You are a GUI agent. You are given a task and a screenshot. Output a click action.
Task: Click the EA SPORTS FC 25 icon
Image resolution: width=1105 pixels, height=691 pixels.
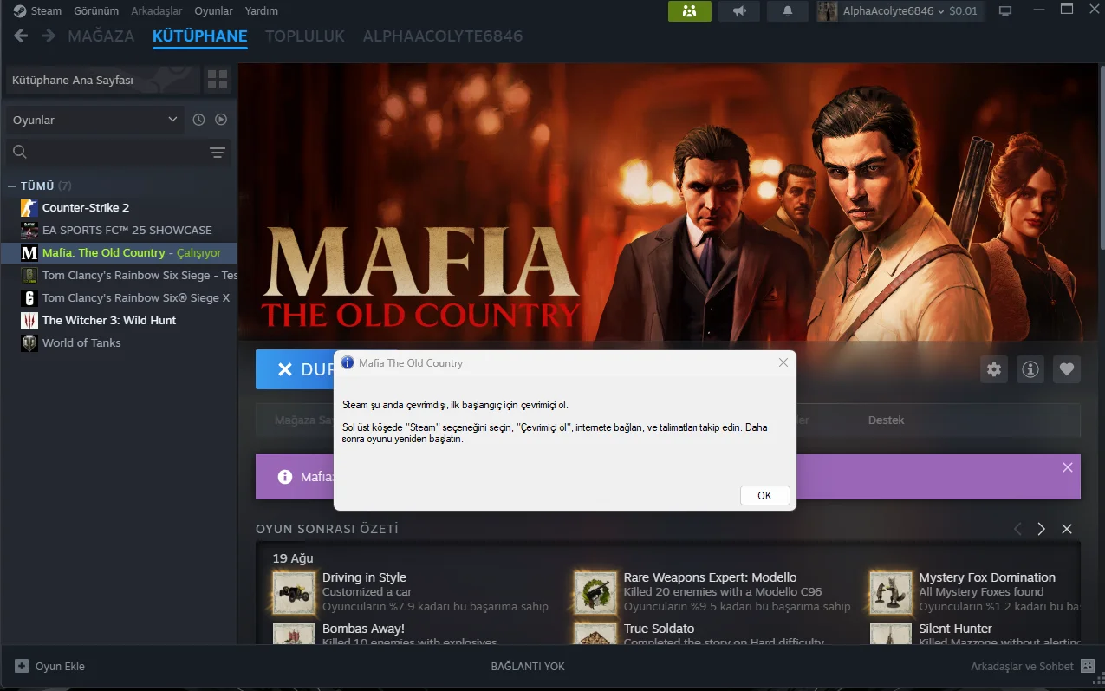pyautogui.click(x=29, y=231)
